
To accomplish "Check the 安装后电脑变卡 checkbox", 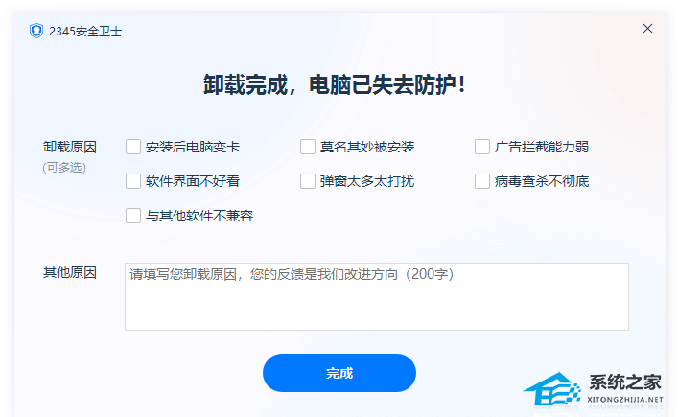I will tap(133, 147).
